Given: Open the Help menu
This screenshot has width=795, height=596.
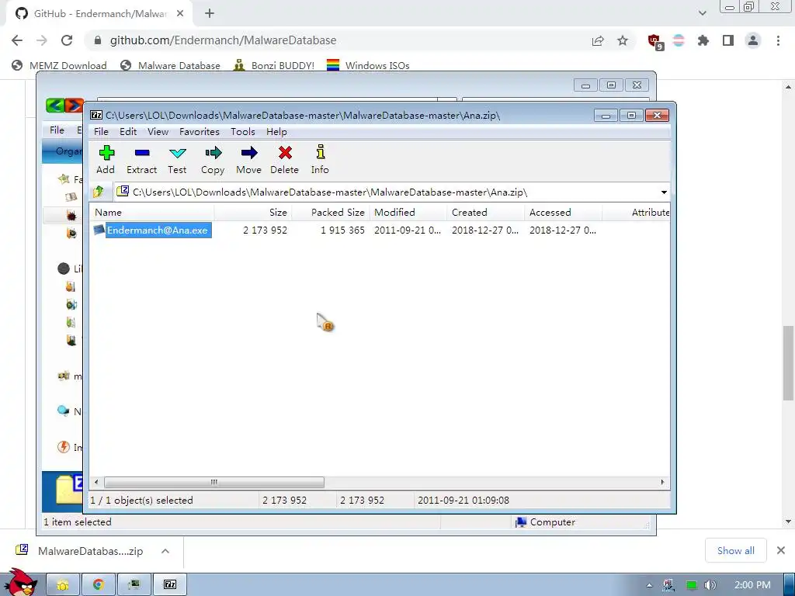Looking at the screenshot, I should pos(276,132).
